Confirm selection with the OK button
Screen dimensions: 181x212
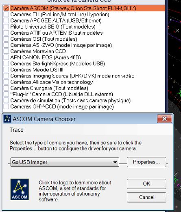click(x=146, y=184)
